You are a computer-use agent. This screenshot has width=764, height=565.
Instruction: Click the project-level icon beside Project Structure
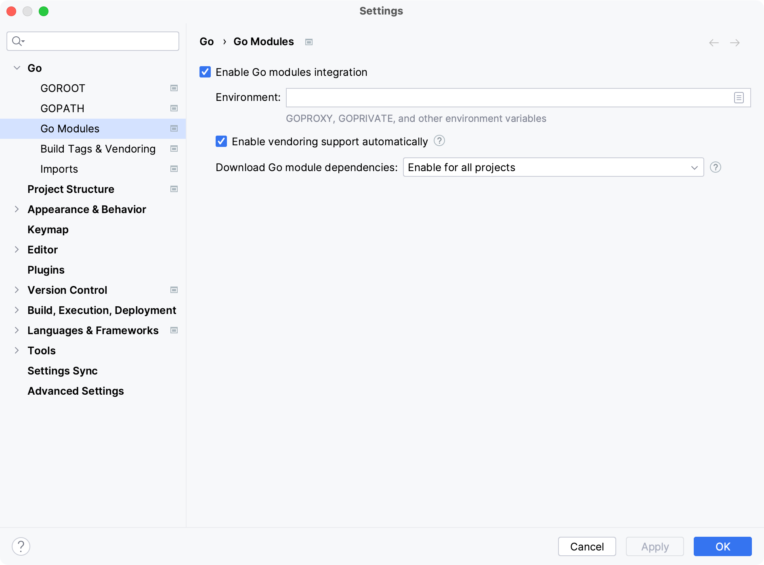(x=174, y=189)
